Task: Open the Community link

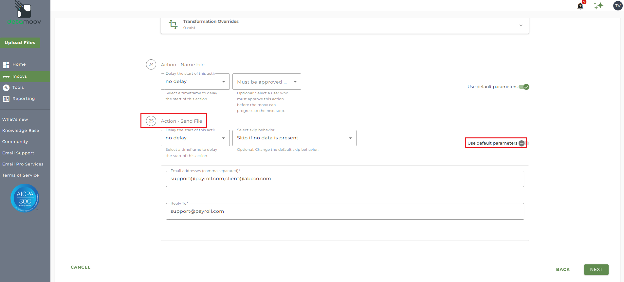Action: (x=15, y=142)
